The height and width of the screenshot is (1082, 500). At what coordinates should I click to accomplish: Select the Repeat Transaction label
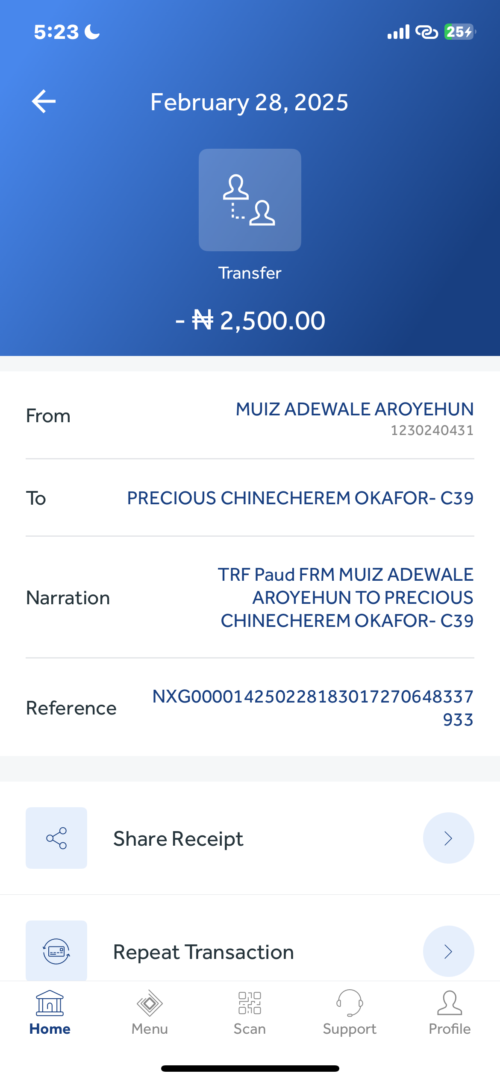[x=203, y=952]
